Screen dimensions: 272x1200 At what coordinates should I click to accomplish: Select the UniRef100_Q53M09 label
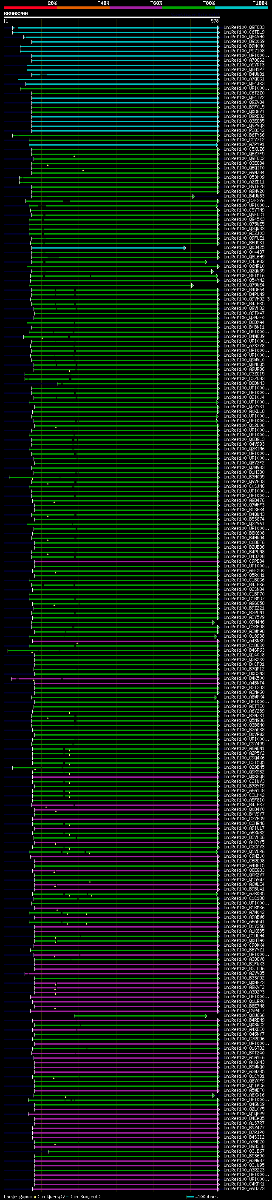pos(244,178)
